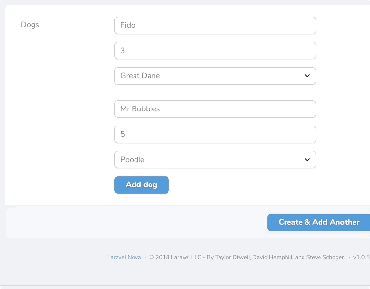Screen dimensions: 370x289
Task: Click the Add dog button
Action: 141,185
